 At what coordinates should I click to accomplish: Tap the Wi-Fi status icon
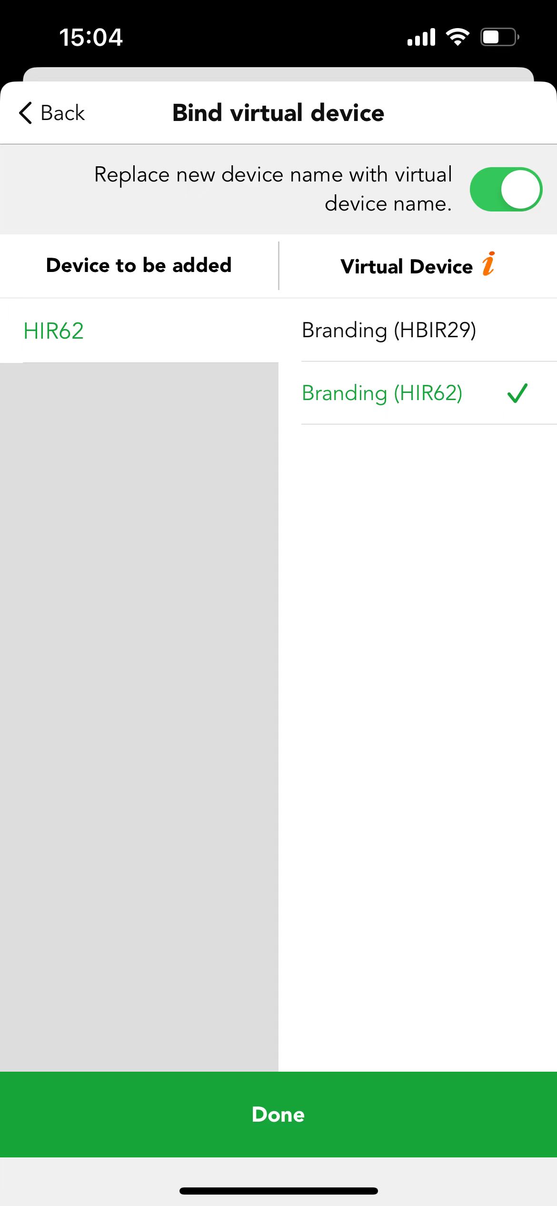click(x=458, y=37)
